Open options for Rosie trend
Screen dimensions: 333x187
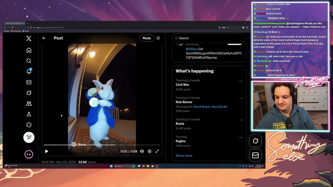(x=241, y=120)
